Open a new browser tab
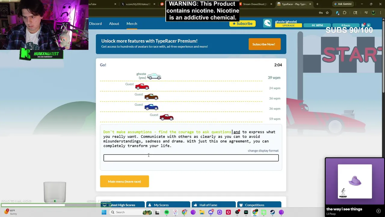Screen dimensions: 385x217 [317, 4]
